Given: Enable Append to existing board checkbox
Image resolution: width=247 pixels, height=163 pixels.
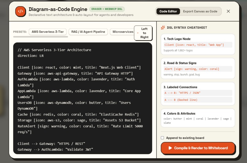Looking at the screenshot, I should tap(162, 138).
